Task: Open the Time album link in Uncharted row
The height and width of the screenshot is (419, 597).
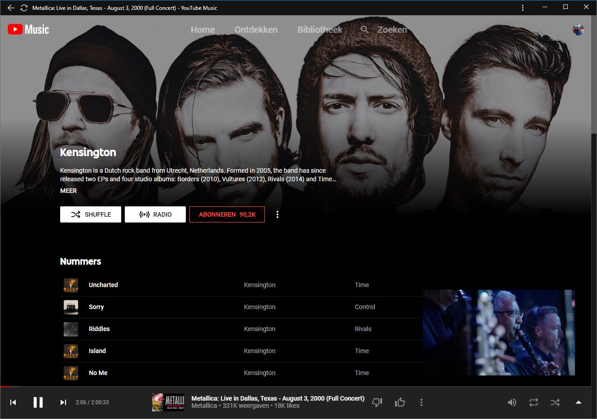Action: click(x=362, y=285)
